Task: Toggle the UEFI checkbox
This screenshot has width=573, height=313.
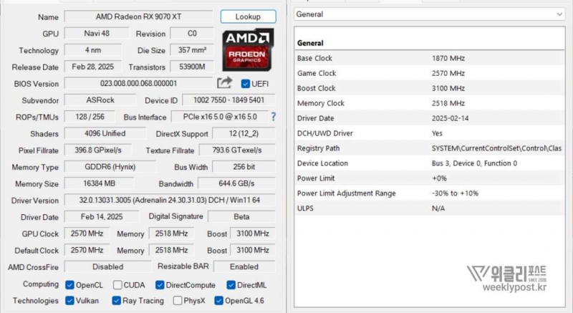Action: 246,84
